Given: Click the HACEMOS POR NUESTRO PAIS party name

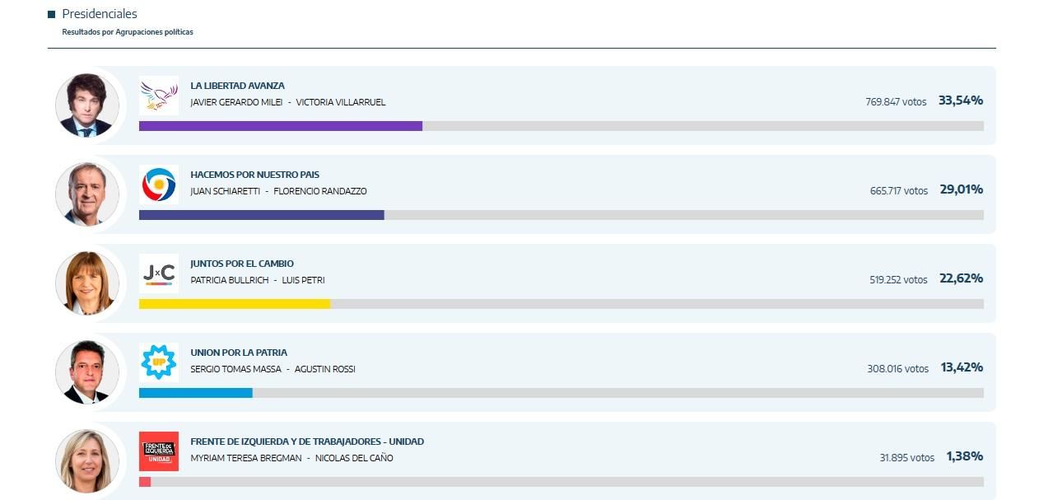Looking at the screenshot, I should click(x=254, y=175).
